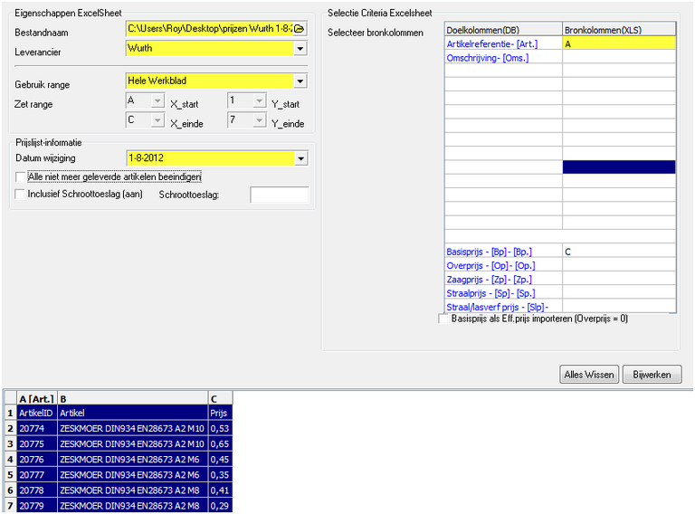695x514 pixels.
Task: Open the Y_einde row dropdown
Action: click(x=260, y=120)
